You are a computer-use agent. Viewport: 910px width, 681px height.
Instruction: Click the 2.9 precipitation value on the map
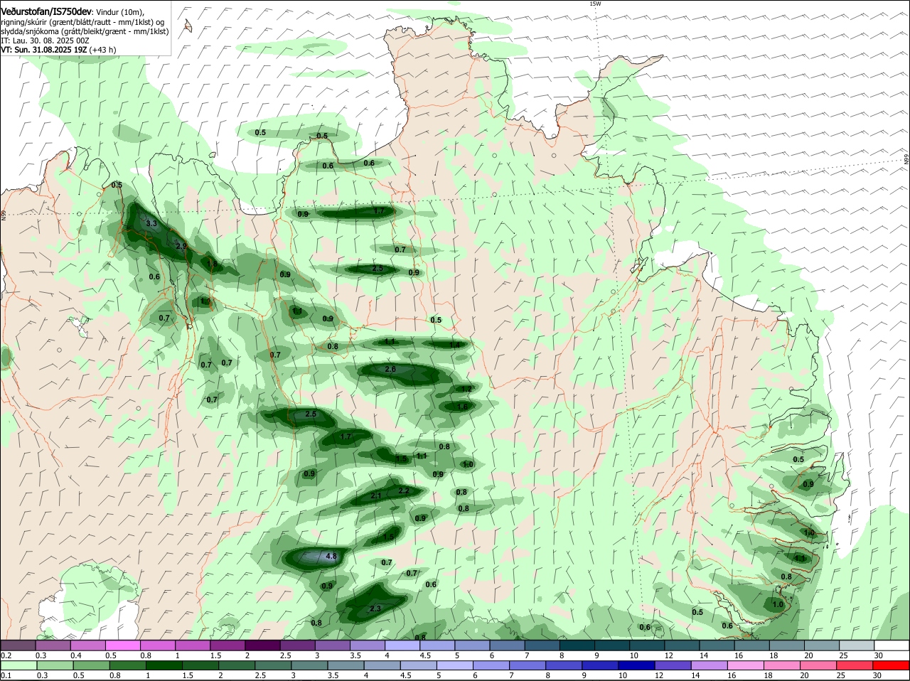click(x=181, y=246)
